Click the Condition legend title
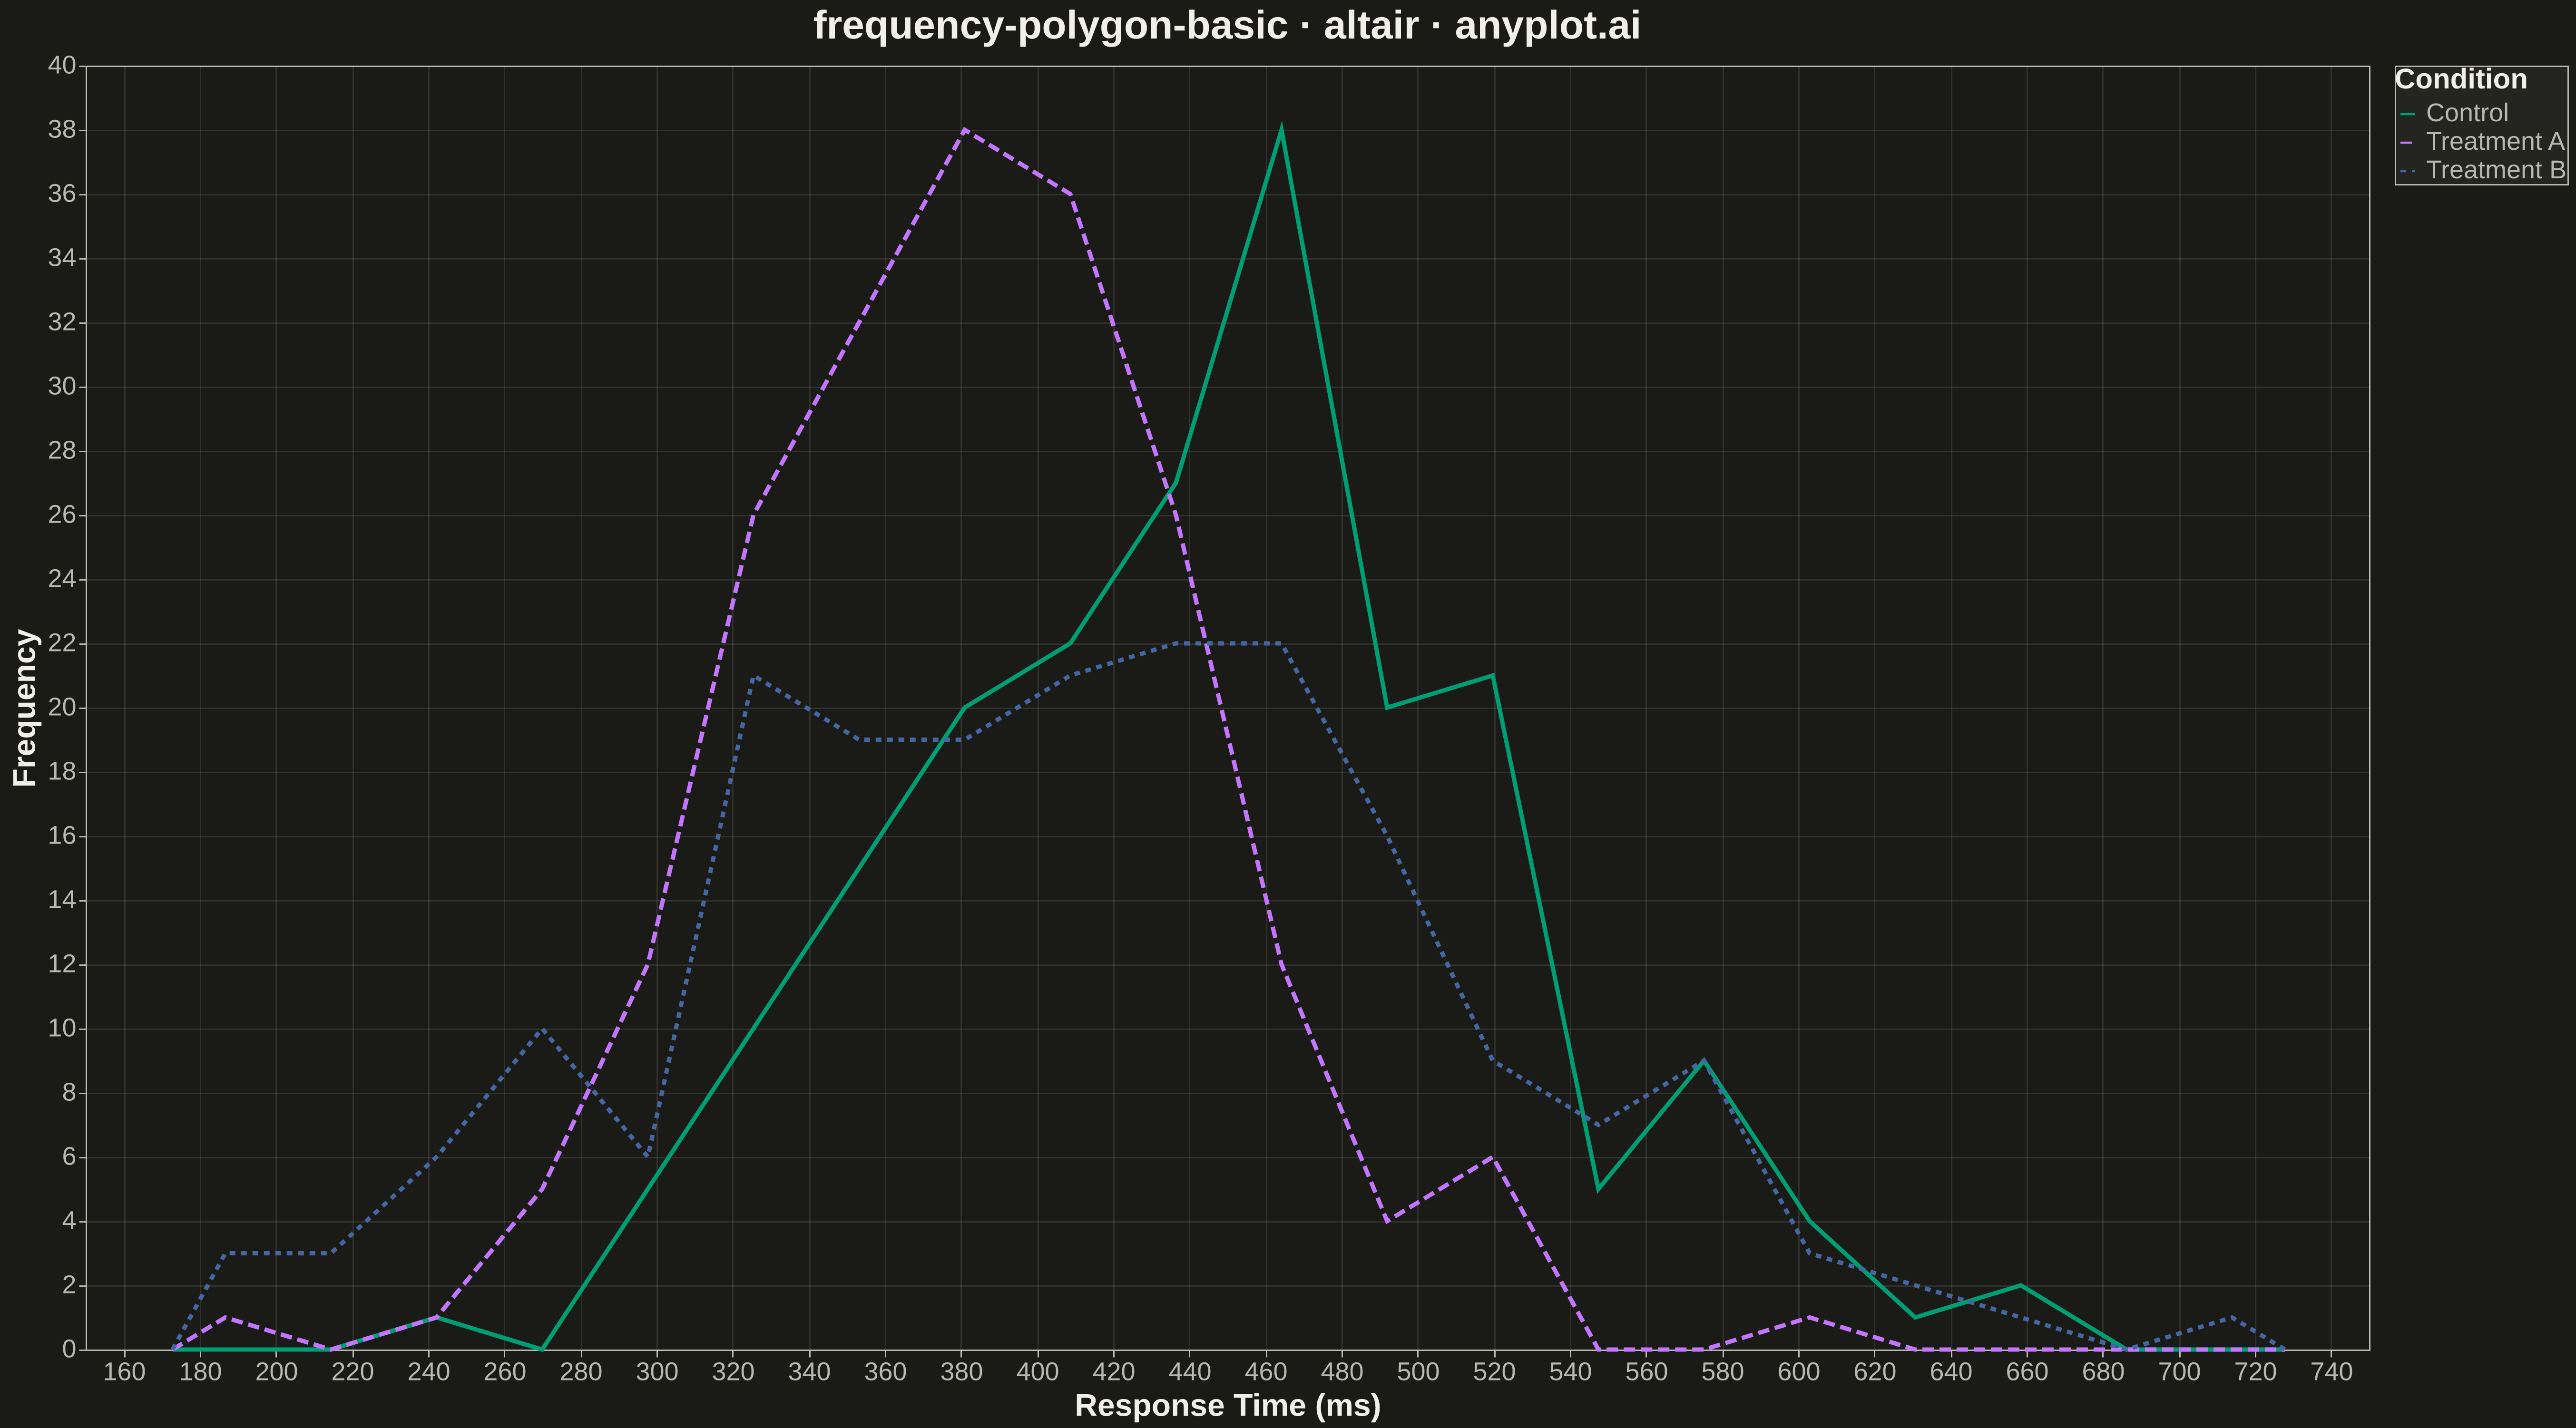The height and width of the screenshot is (1428, 2576). click(x=2461, y=79)
